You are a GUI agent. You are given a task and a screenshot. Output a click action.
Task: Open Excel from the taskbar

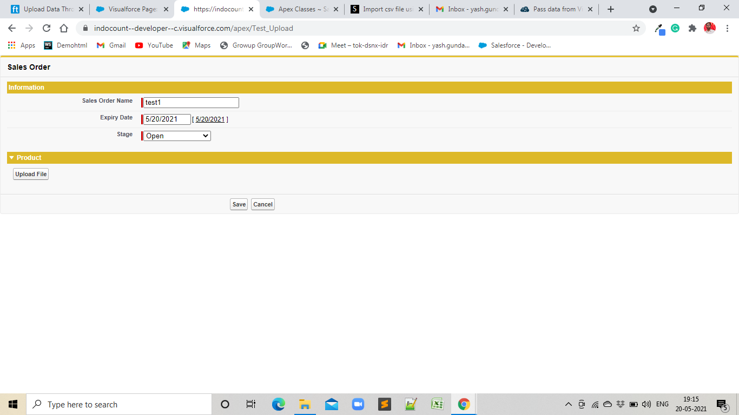click(x=437, y=404)
